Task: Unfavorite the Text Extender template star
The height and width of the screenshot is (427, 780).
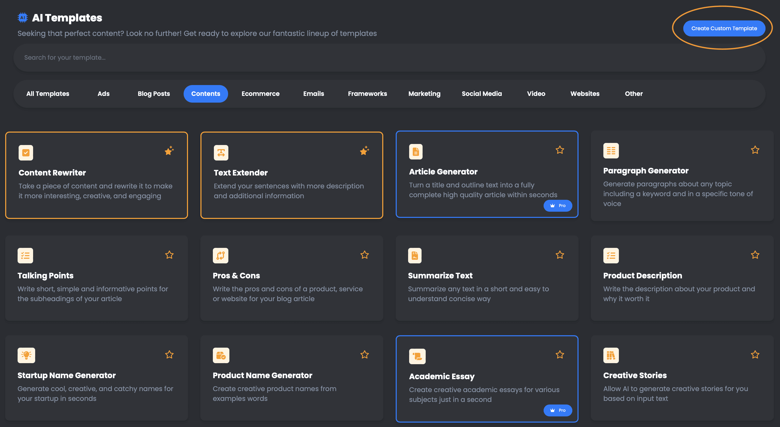Action: point(365,150)
